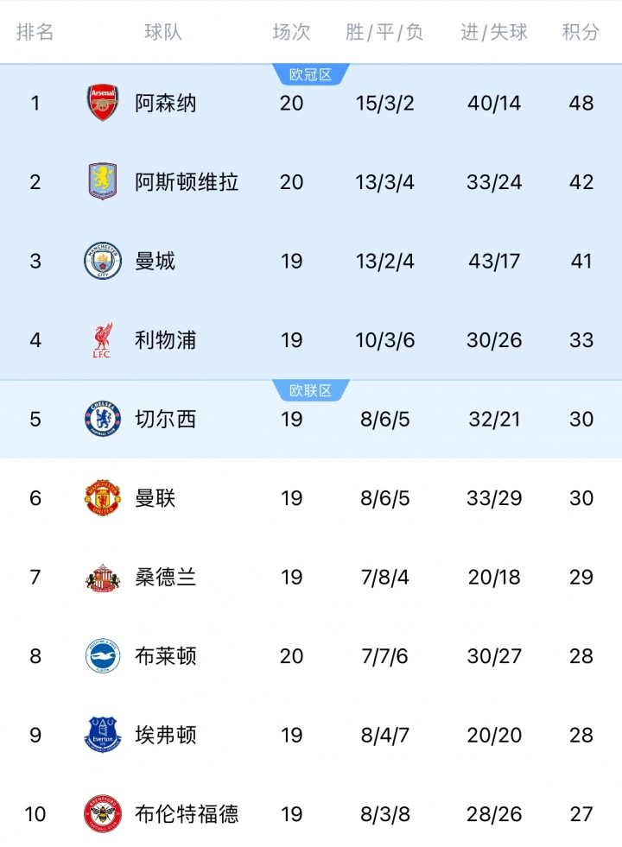This screenshot has width=622, height=847.
Task: Click the Manchester United crest
Action: [x=103, y=498]
